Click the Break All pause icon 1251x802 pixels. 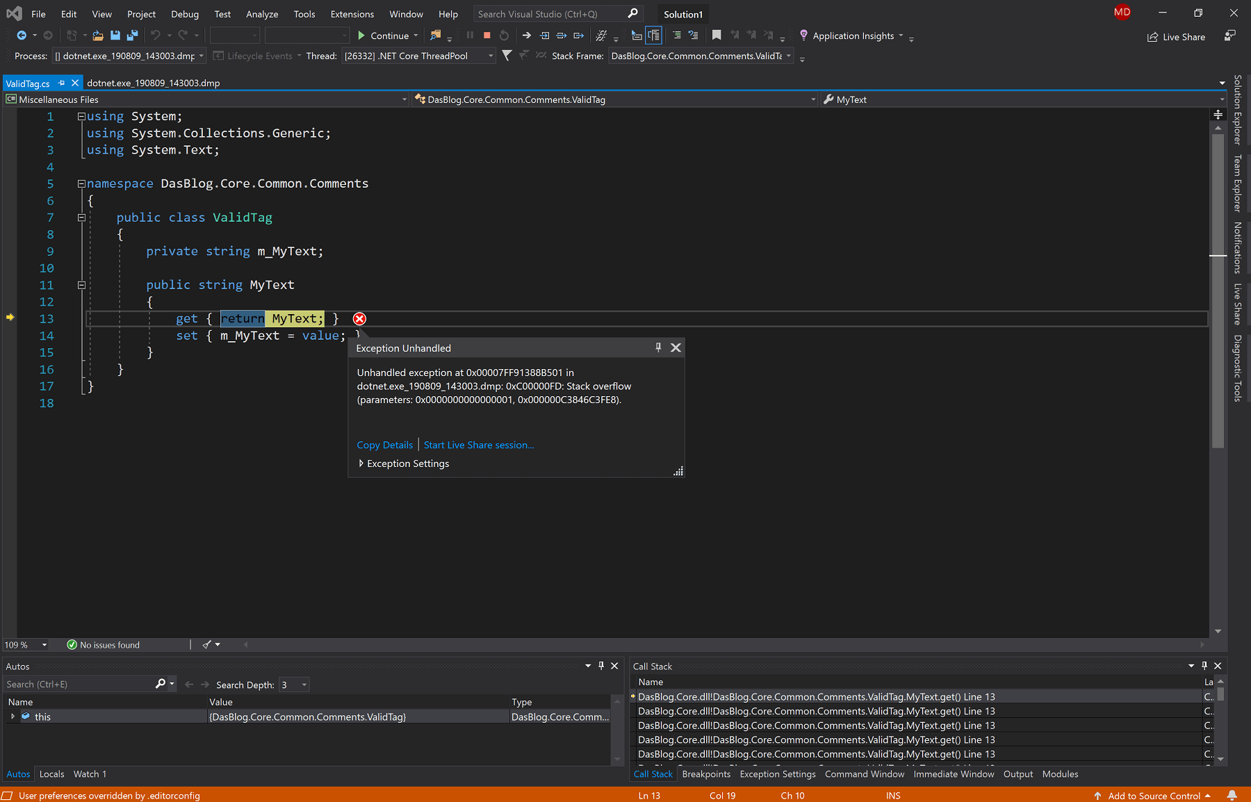pos(470,35)
